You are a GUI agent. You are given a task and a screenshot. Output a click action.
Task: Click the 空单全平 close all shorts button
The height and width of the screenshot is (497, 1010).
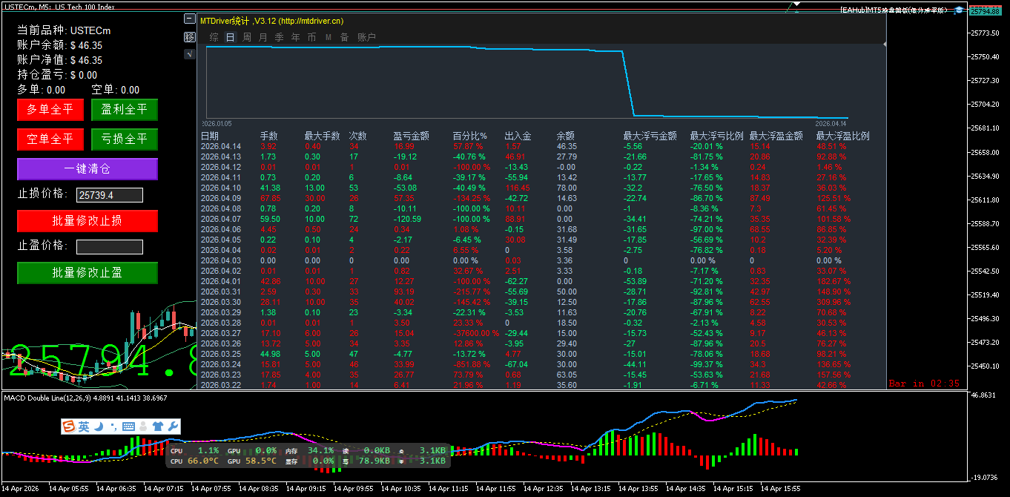tap(50, 139)
